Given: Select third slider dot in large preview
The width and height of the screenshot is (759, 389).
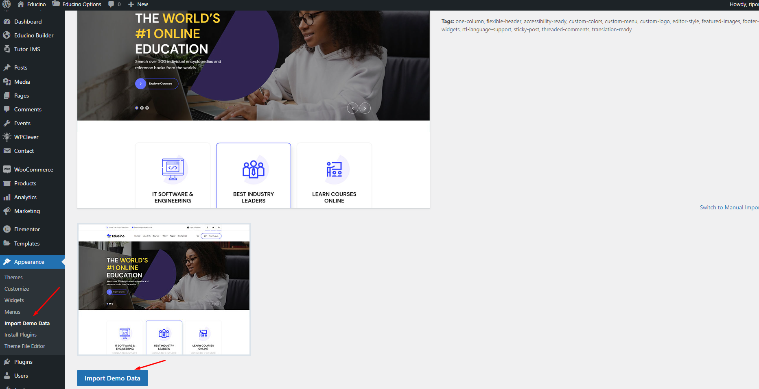Looking at the screenshot, I should [147, 108].
